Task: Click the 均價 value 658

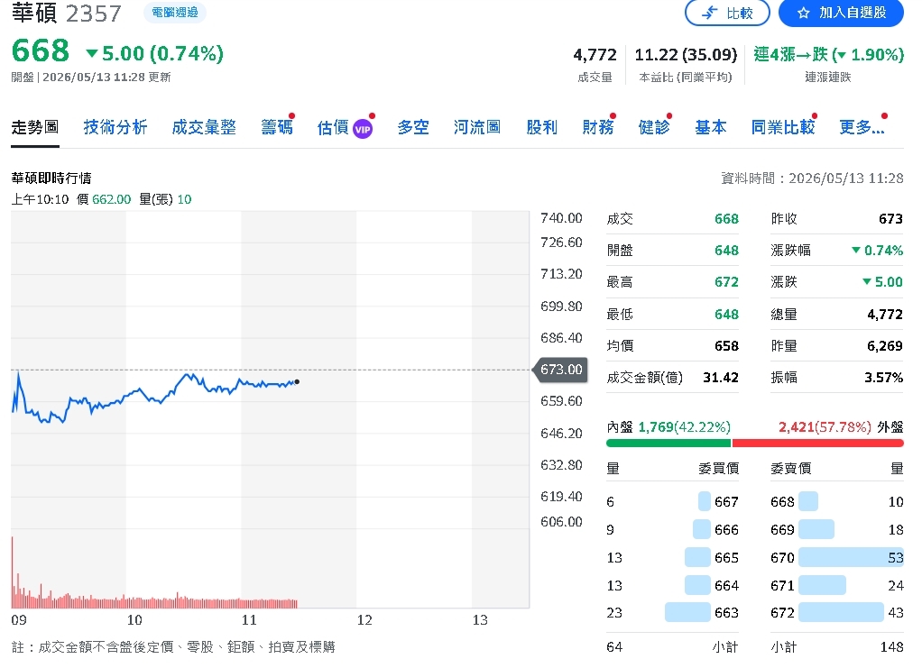Action: [726, 346]
